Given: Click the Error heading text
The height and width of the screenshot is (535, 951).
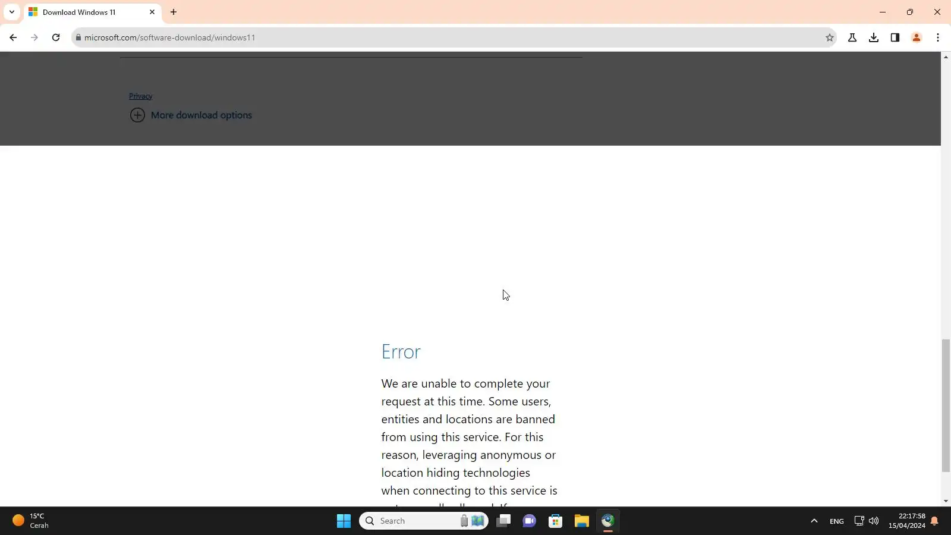Looking at the screenshot, I should pos(401,352).
